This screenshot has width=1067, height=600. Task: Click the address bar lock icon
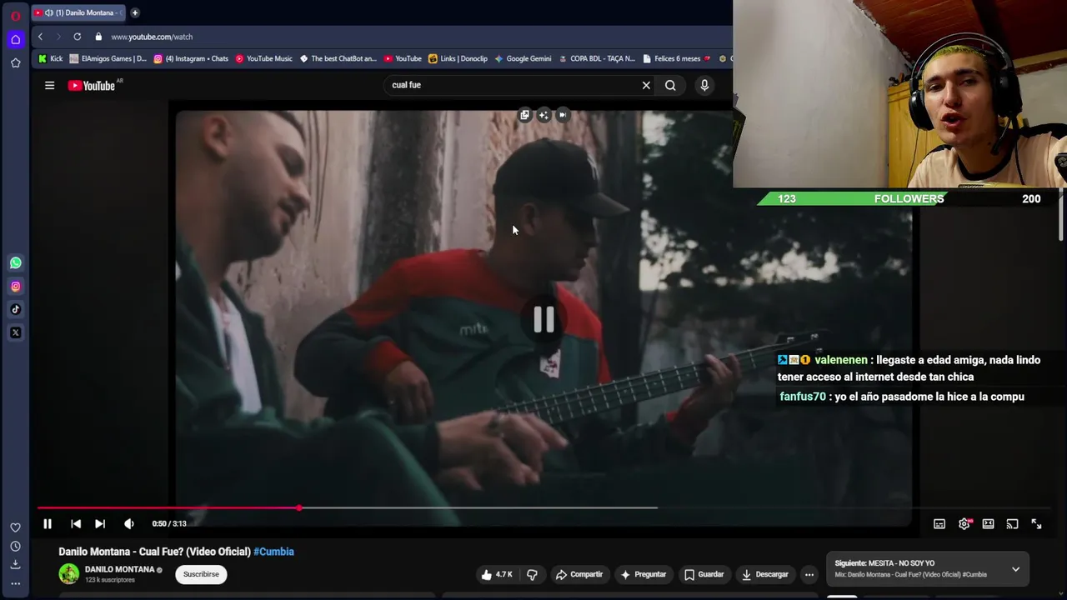pos(98,37)
